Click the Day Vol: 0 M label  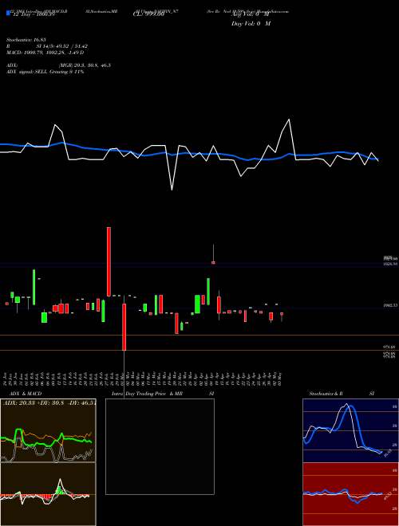click(x=251, y=23)
